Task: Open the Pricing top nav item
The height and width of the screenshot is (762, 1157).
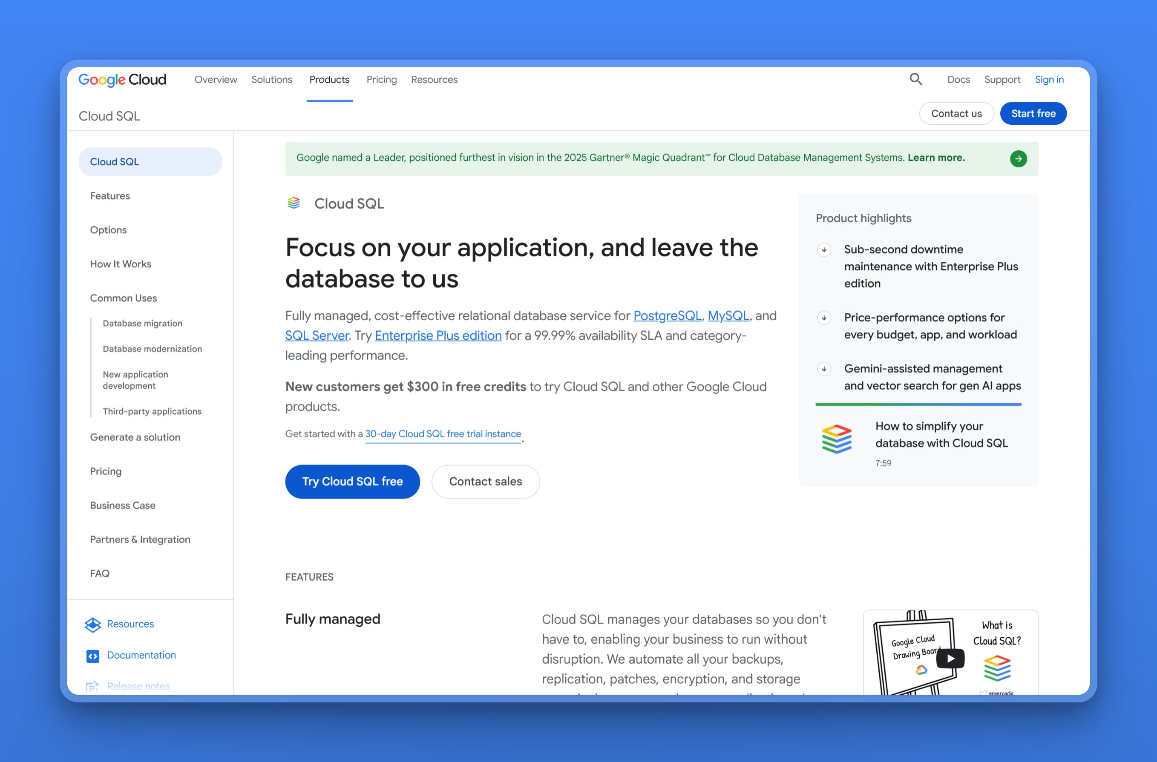Action: 381,79
